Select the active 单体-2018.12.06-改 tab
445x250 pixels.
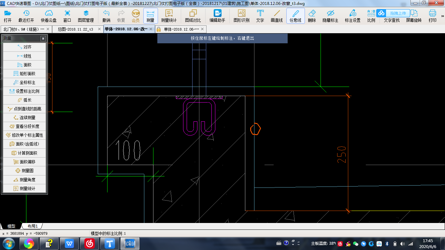[x=126, y=29]
